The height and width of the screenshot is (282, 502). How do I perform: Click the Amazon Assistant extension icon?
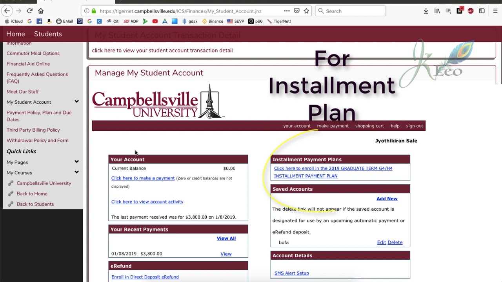[460, 11]
